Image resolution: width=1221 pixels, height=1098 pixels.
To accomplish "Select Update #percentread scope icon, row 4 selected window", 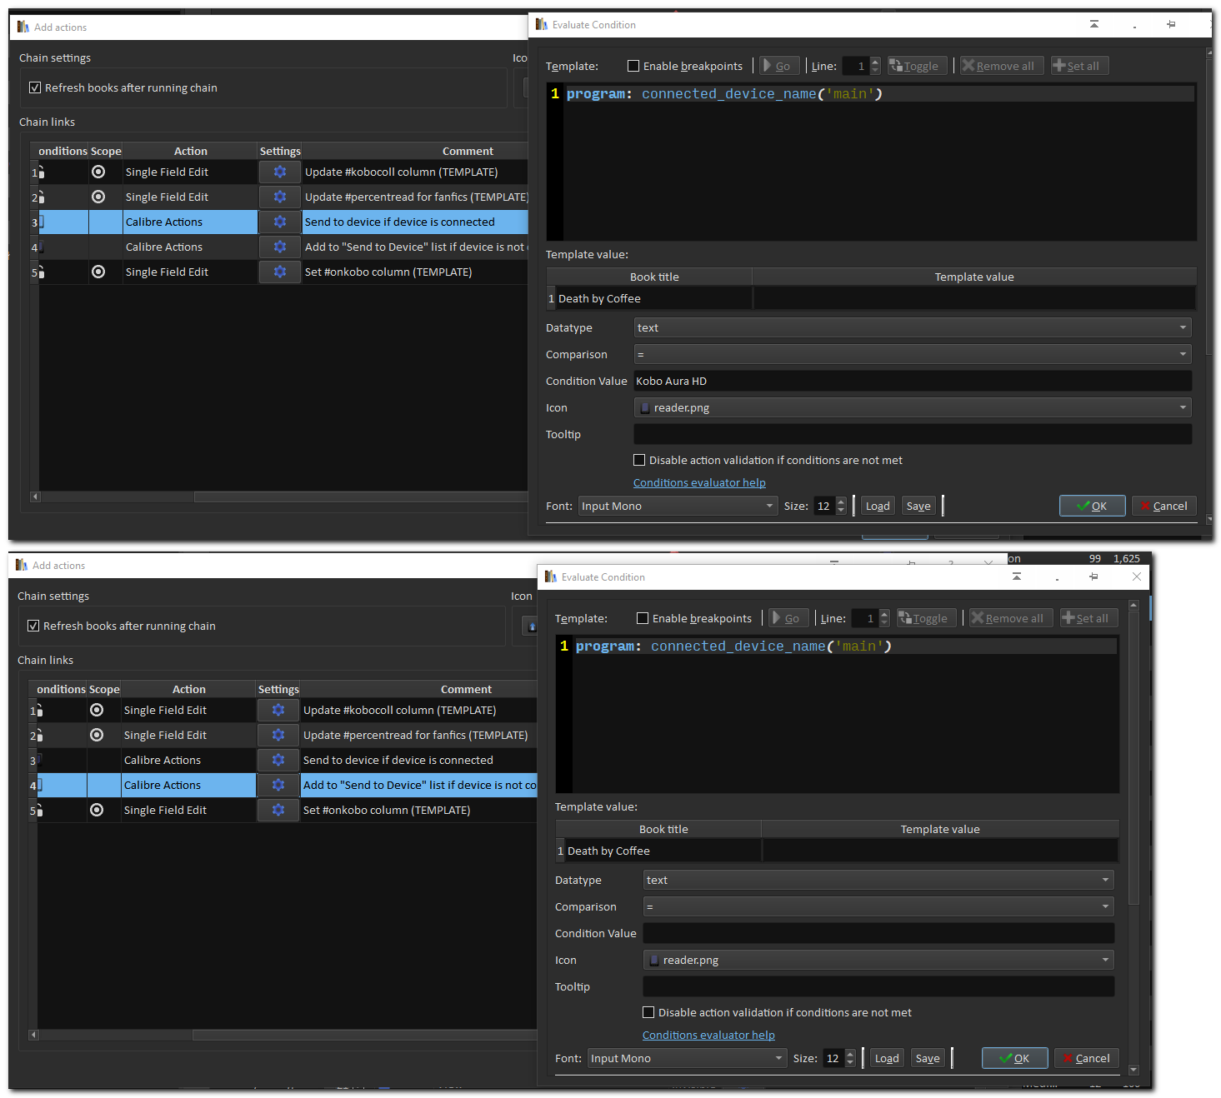I will pyautogui.click(x=97, y=735).
